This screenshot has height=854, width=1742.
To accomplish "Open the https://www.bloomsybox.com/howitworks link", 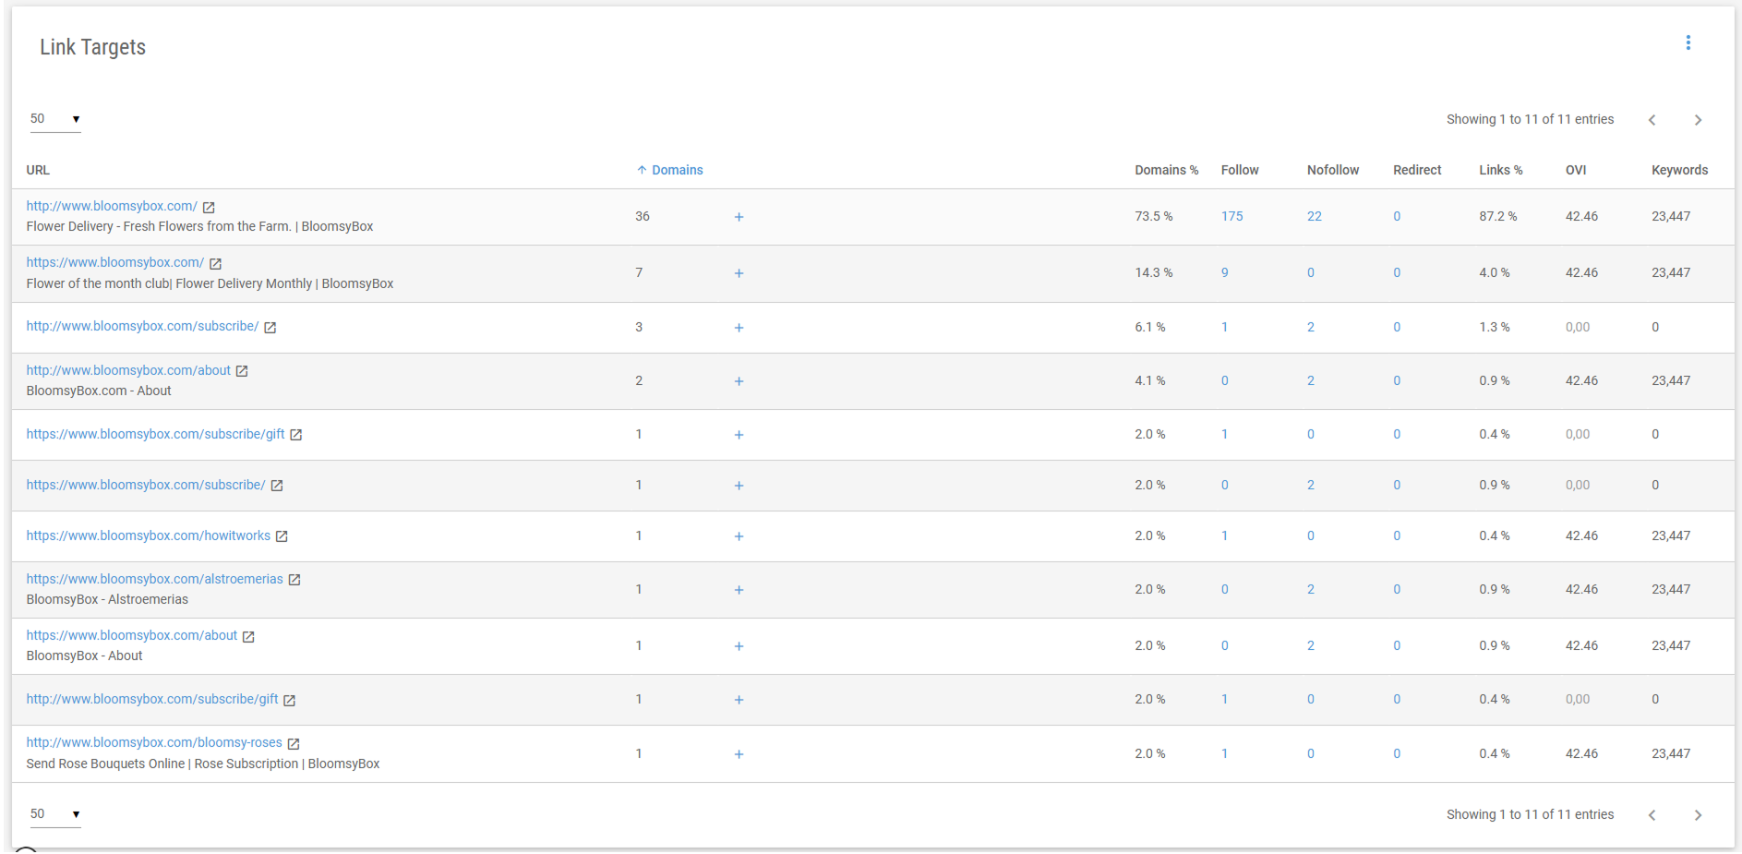I will tap(149, 535).
